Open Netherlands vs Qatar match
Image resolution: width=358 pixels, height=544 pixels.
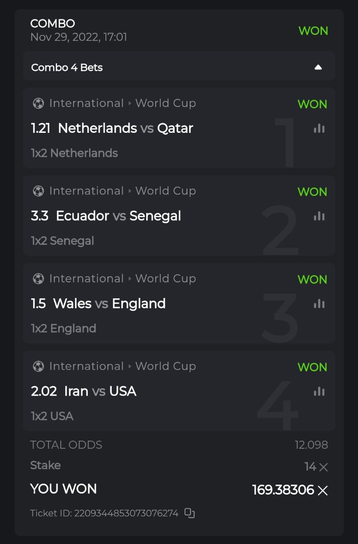pos(125,128)
